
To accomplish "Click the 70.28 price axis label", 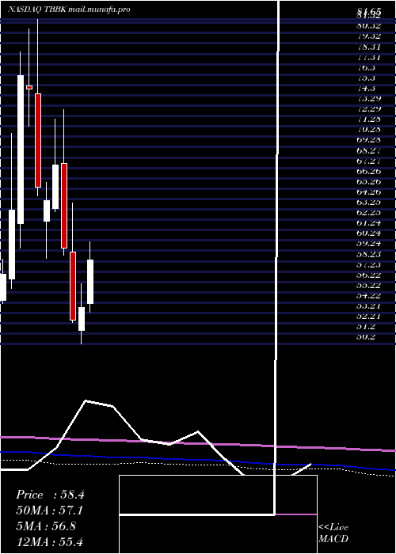I will pos(369,130).
